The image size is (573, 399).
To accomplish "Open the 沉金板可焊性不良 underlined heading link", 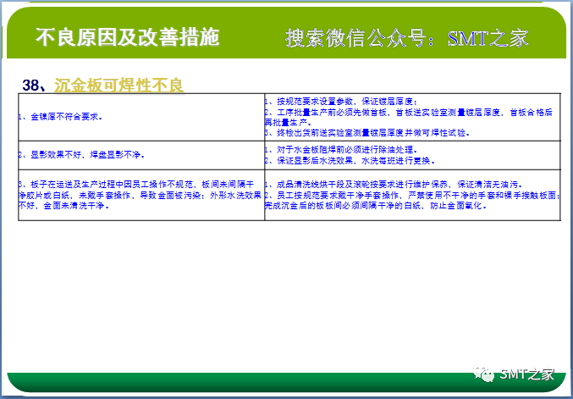I will tap(118, 85).
